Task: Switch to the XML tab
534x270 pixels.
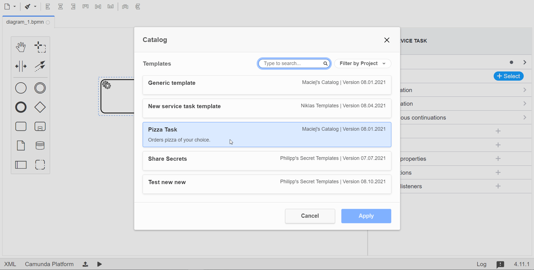Action: (x=10, y=264)
